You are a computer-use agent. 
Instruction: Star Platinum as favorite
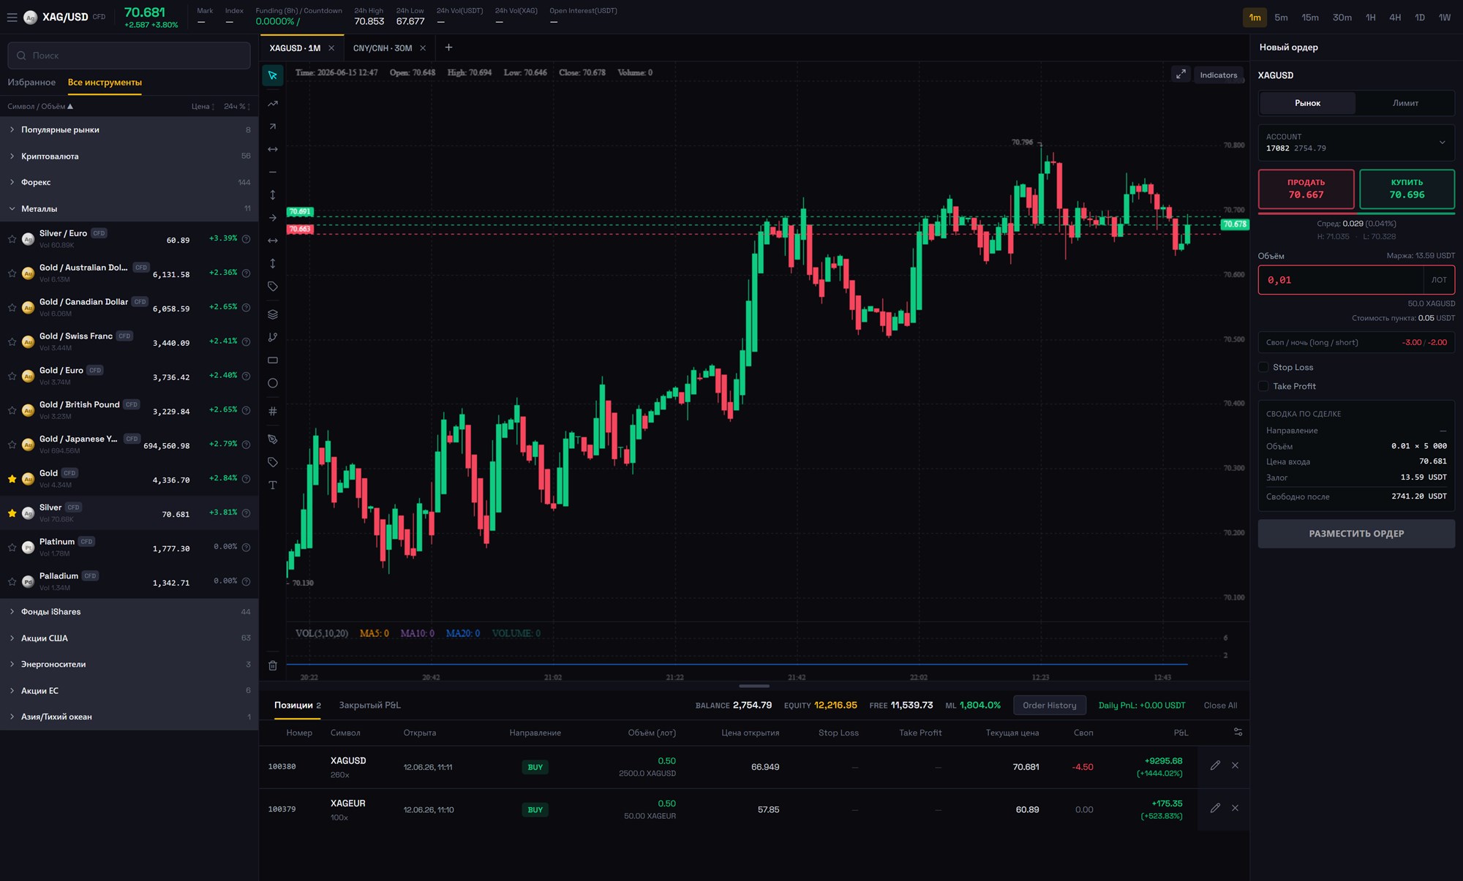12,548
